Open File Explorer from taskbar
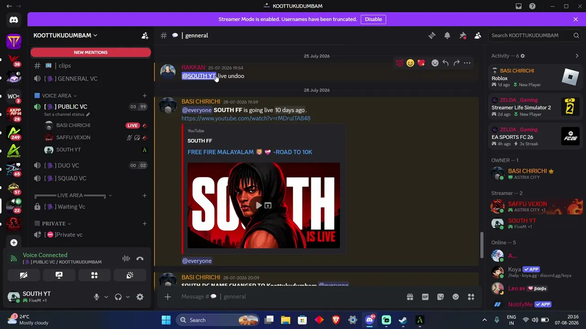The image size is (586, 329). 286,320
